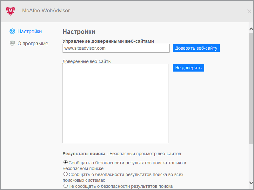This screenshot has height=190, width=254.
Task: Click the scrollbar down arrow
Action: click(251, 183)
